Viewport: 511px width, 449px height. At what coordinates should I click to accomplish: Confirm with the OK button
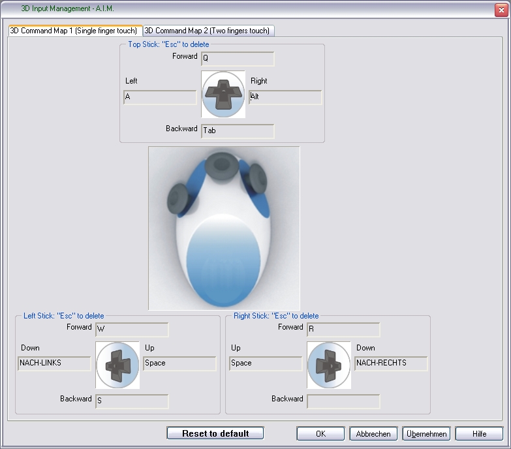pos(320,434)
